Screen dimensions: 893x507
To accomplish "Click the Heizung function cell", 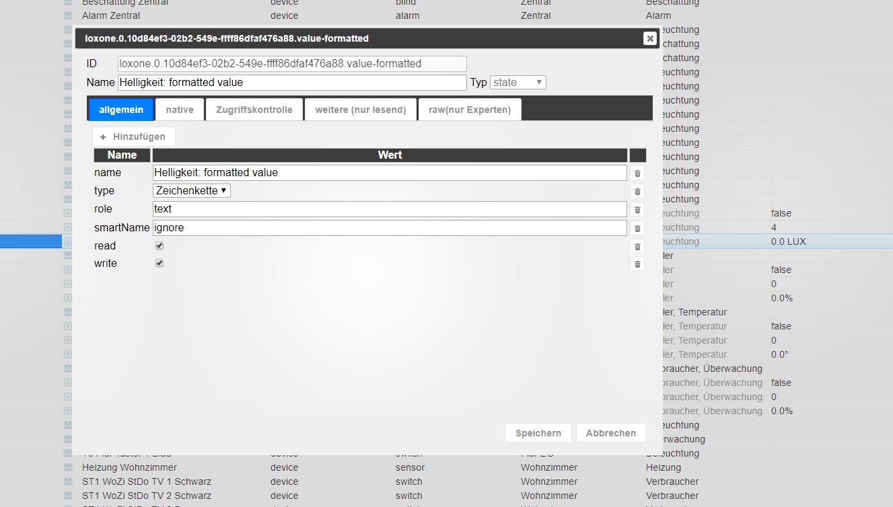I will 664,467.
